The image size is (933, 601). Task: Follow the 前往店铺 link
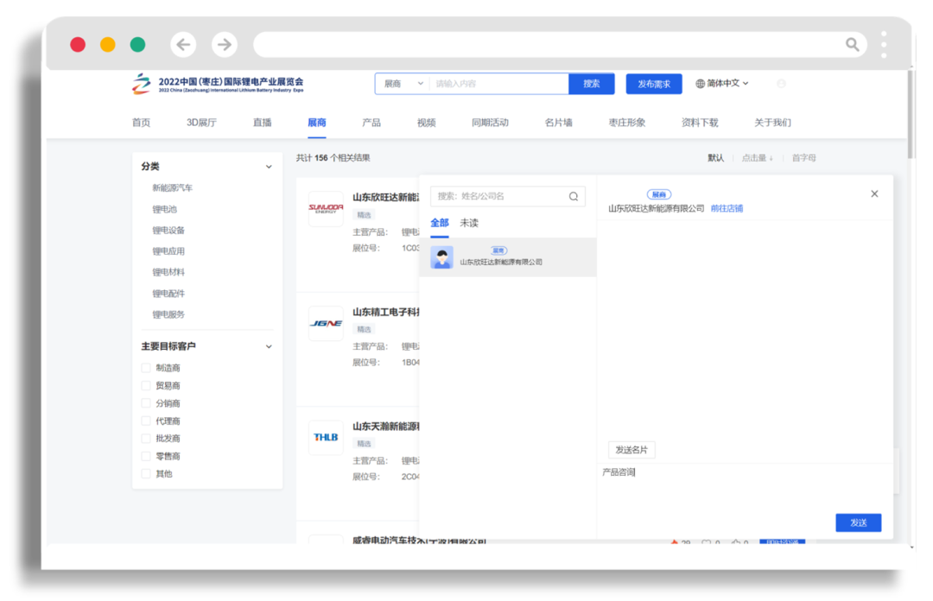(727, 208)
